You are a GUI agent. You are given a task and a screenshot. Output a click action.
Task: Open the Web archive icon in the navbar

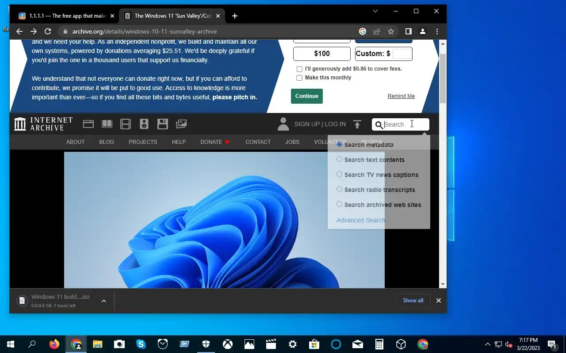[88, 124]
